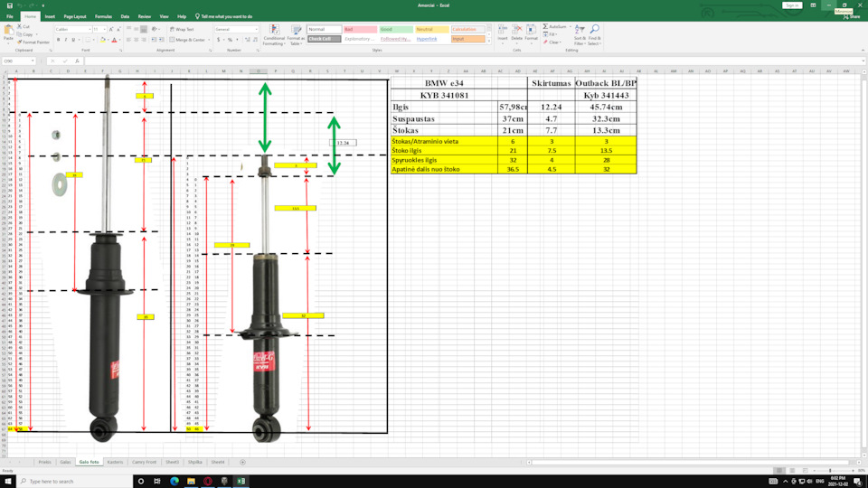Screen dimensions: 868x488
Task: Toggle Bold formatting
Action: (x=58, y=40)
